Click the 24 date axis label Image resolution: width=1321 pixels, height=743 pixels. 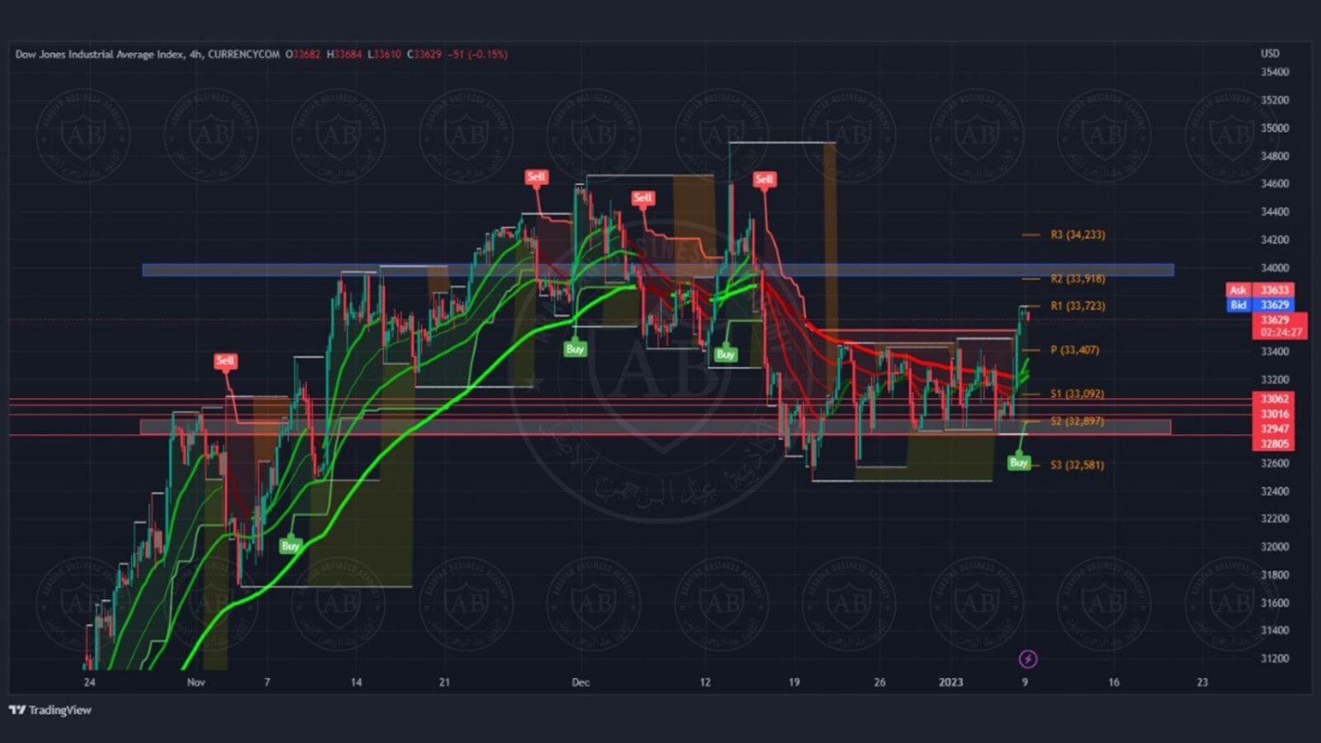(x=89, y=682)
